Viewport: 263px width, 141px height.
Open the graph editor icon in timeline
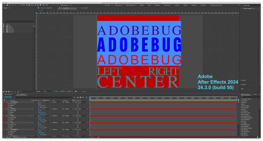87,97
